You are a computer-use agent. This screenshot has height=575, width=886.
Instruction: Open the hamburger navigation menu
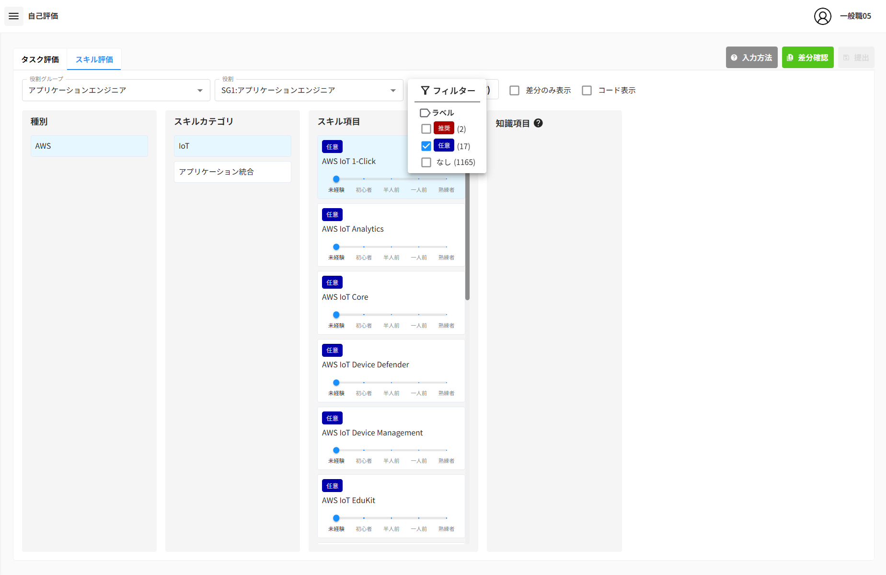click(x=14, y=16)
